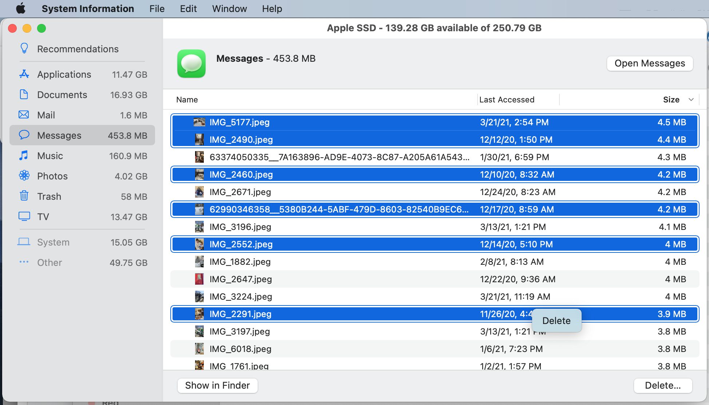Select the IMG_3197.jpeg file name

tap(240, 331)
